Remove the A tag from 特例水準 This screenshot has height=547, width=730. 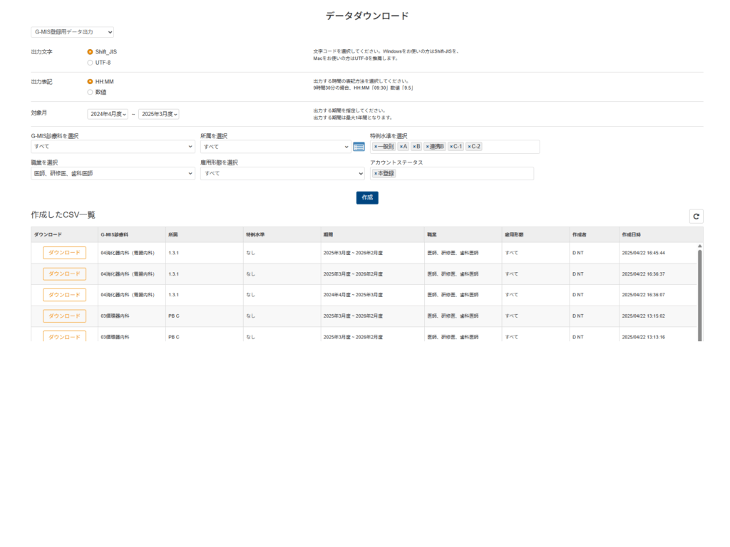tap(401, 147)
